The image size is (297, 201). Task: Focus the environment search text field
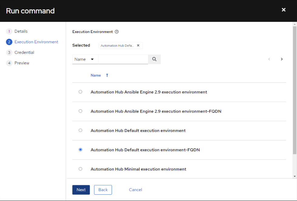tap(123, 59)
